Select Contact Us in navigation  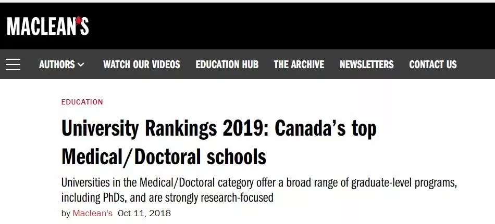pos(433,64)
